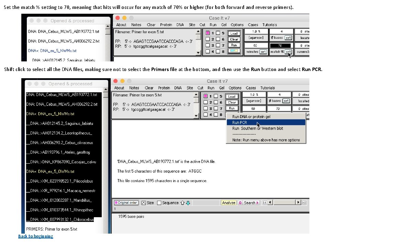Toggle lane 2 checkbox, upper window
The width and height of the screenshot is (396, 247).
(x=208, y=39)
